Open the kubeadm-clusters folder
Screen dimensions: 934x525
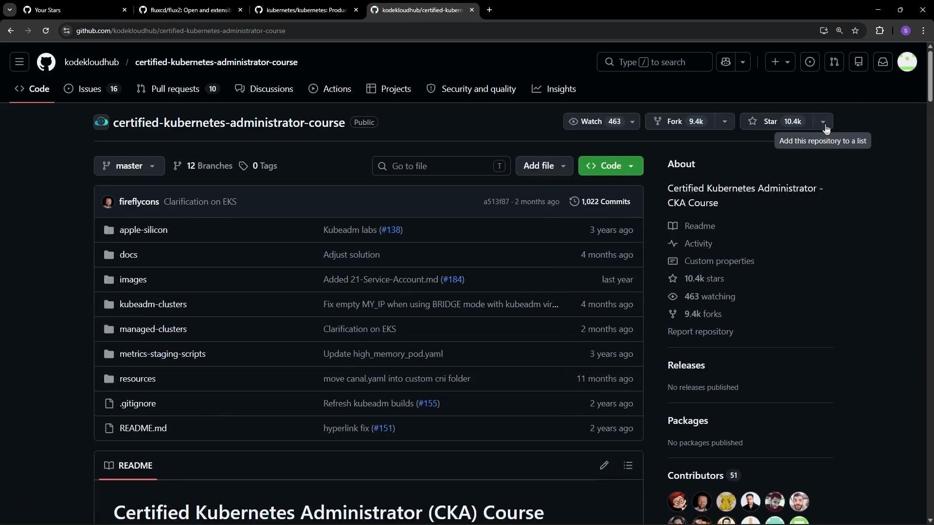[x=153, y=304]
